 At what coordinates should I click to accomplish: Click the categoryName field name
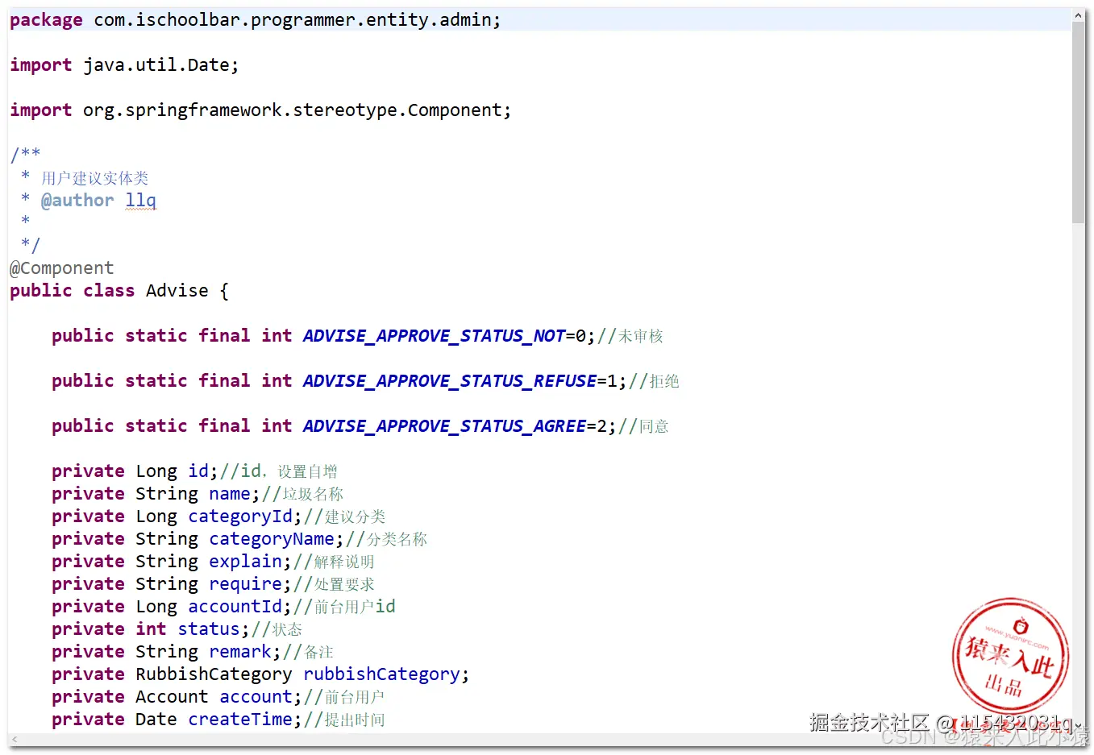tap(272, 539)
